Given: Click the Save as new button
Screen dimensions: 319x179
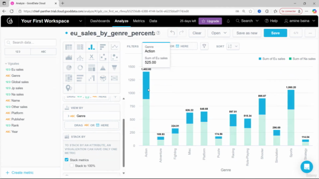Looking at the screenshot, I should [x=247, y=33].
